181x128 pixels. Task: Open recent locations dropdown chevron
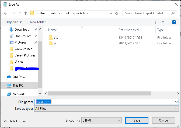[x=20, y=13]
